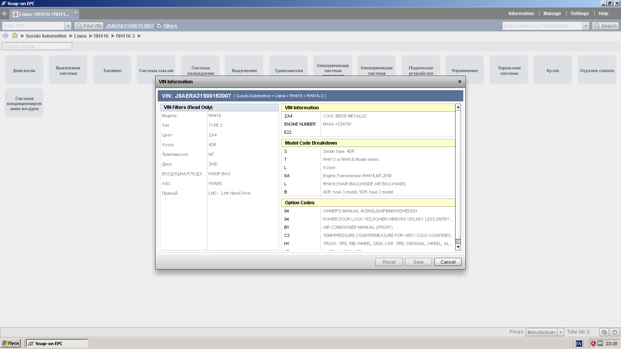Click the Liana breadcrumb
621x349 pixels.
click(80, 36)
